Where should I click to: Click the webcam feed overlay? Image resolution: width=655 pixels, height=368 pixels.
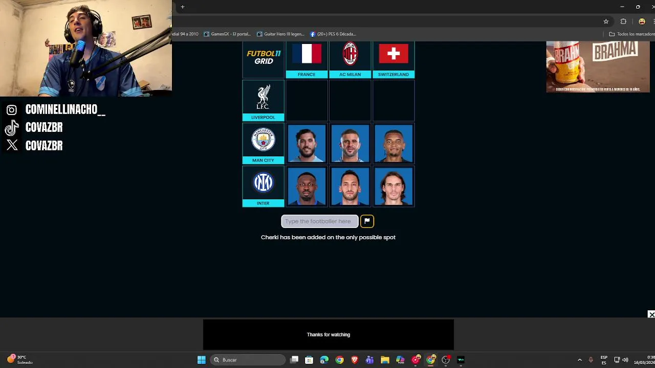coord(86,48)
